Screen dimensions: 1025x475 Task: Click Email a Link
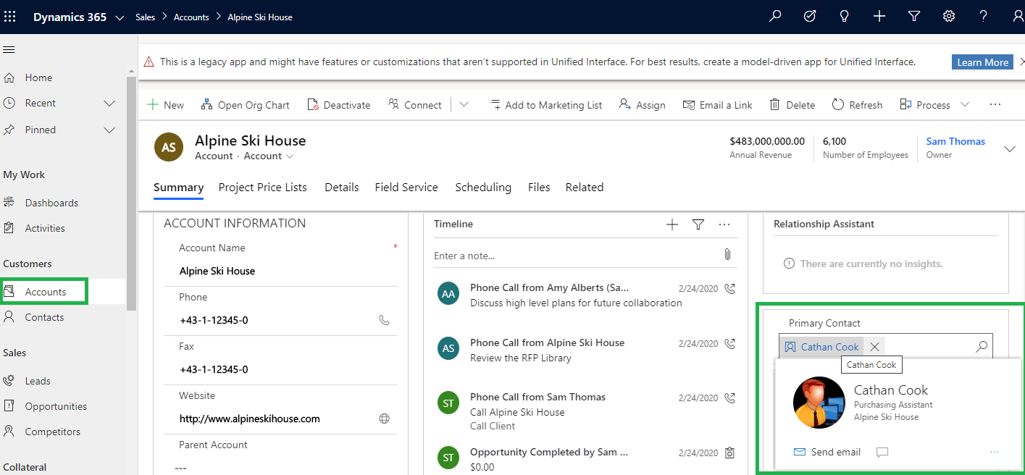tap(718, 105)
